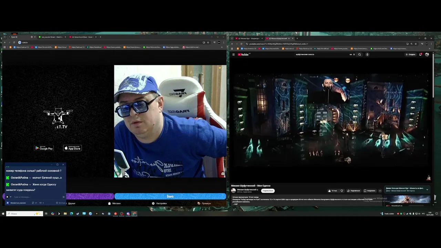Open Премиум on rulet.tv
The height and width of the screenshot is (248, 441).
pyautogui.click(x=204, y=203)
